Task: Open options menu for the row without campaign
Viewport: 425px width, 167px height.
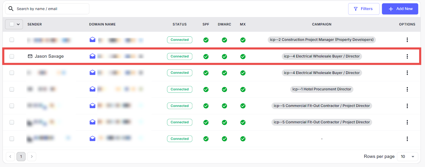Action: pyautogui.click(x=407, y=139)
